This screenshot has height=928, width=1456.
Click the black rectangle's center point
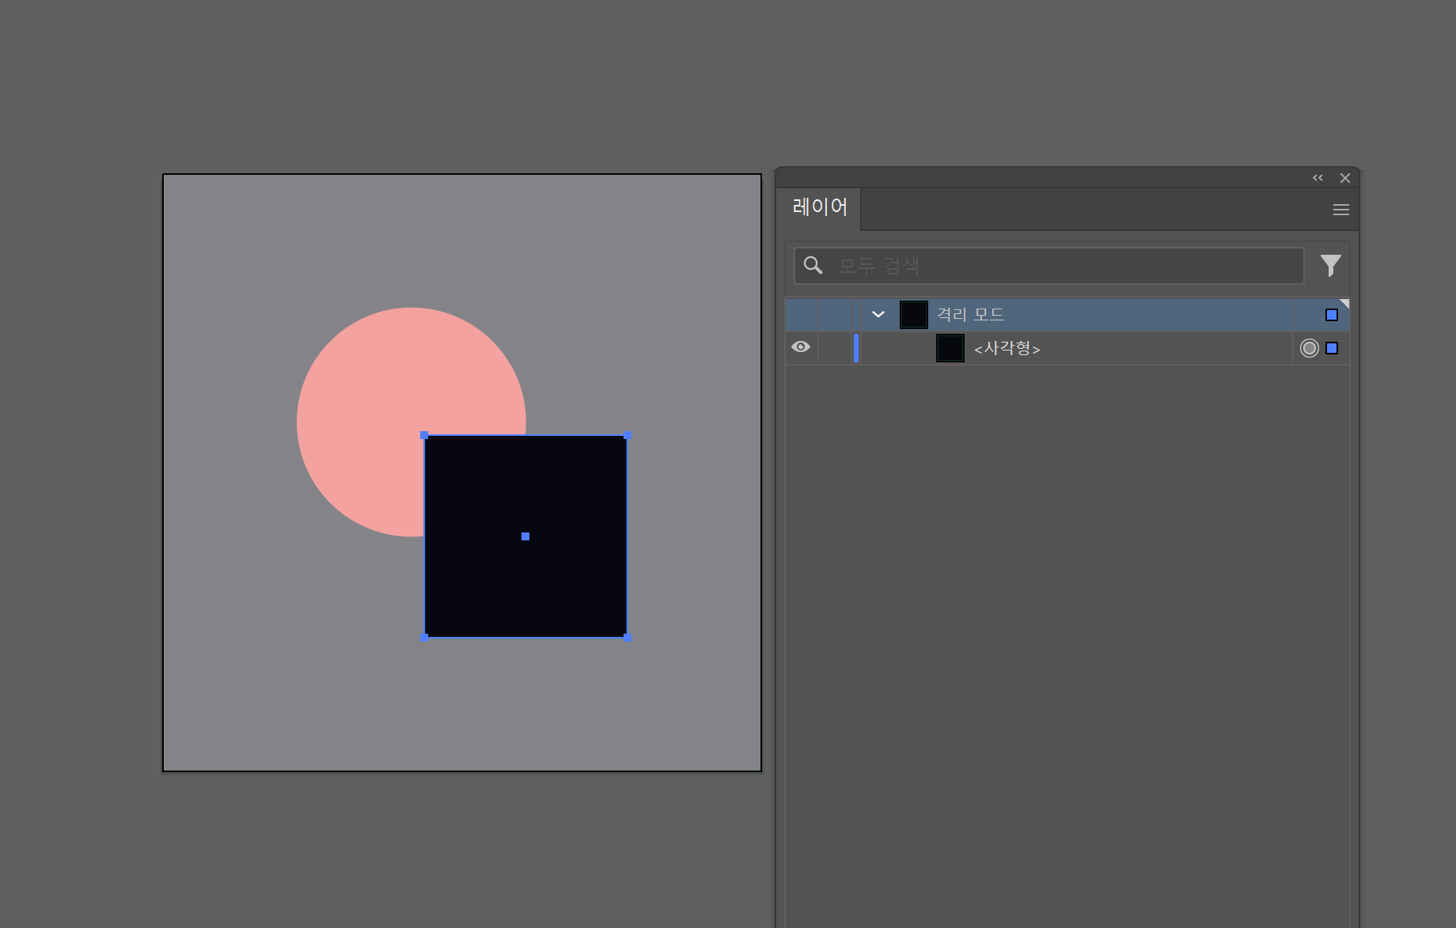pos(525,536)
